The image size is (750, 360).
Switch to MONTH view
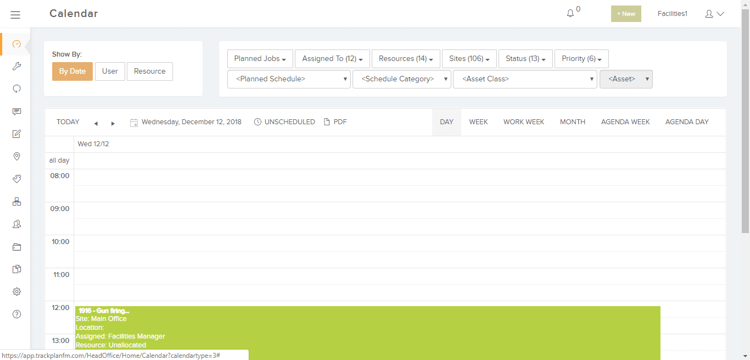[x=573, y=122]
